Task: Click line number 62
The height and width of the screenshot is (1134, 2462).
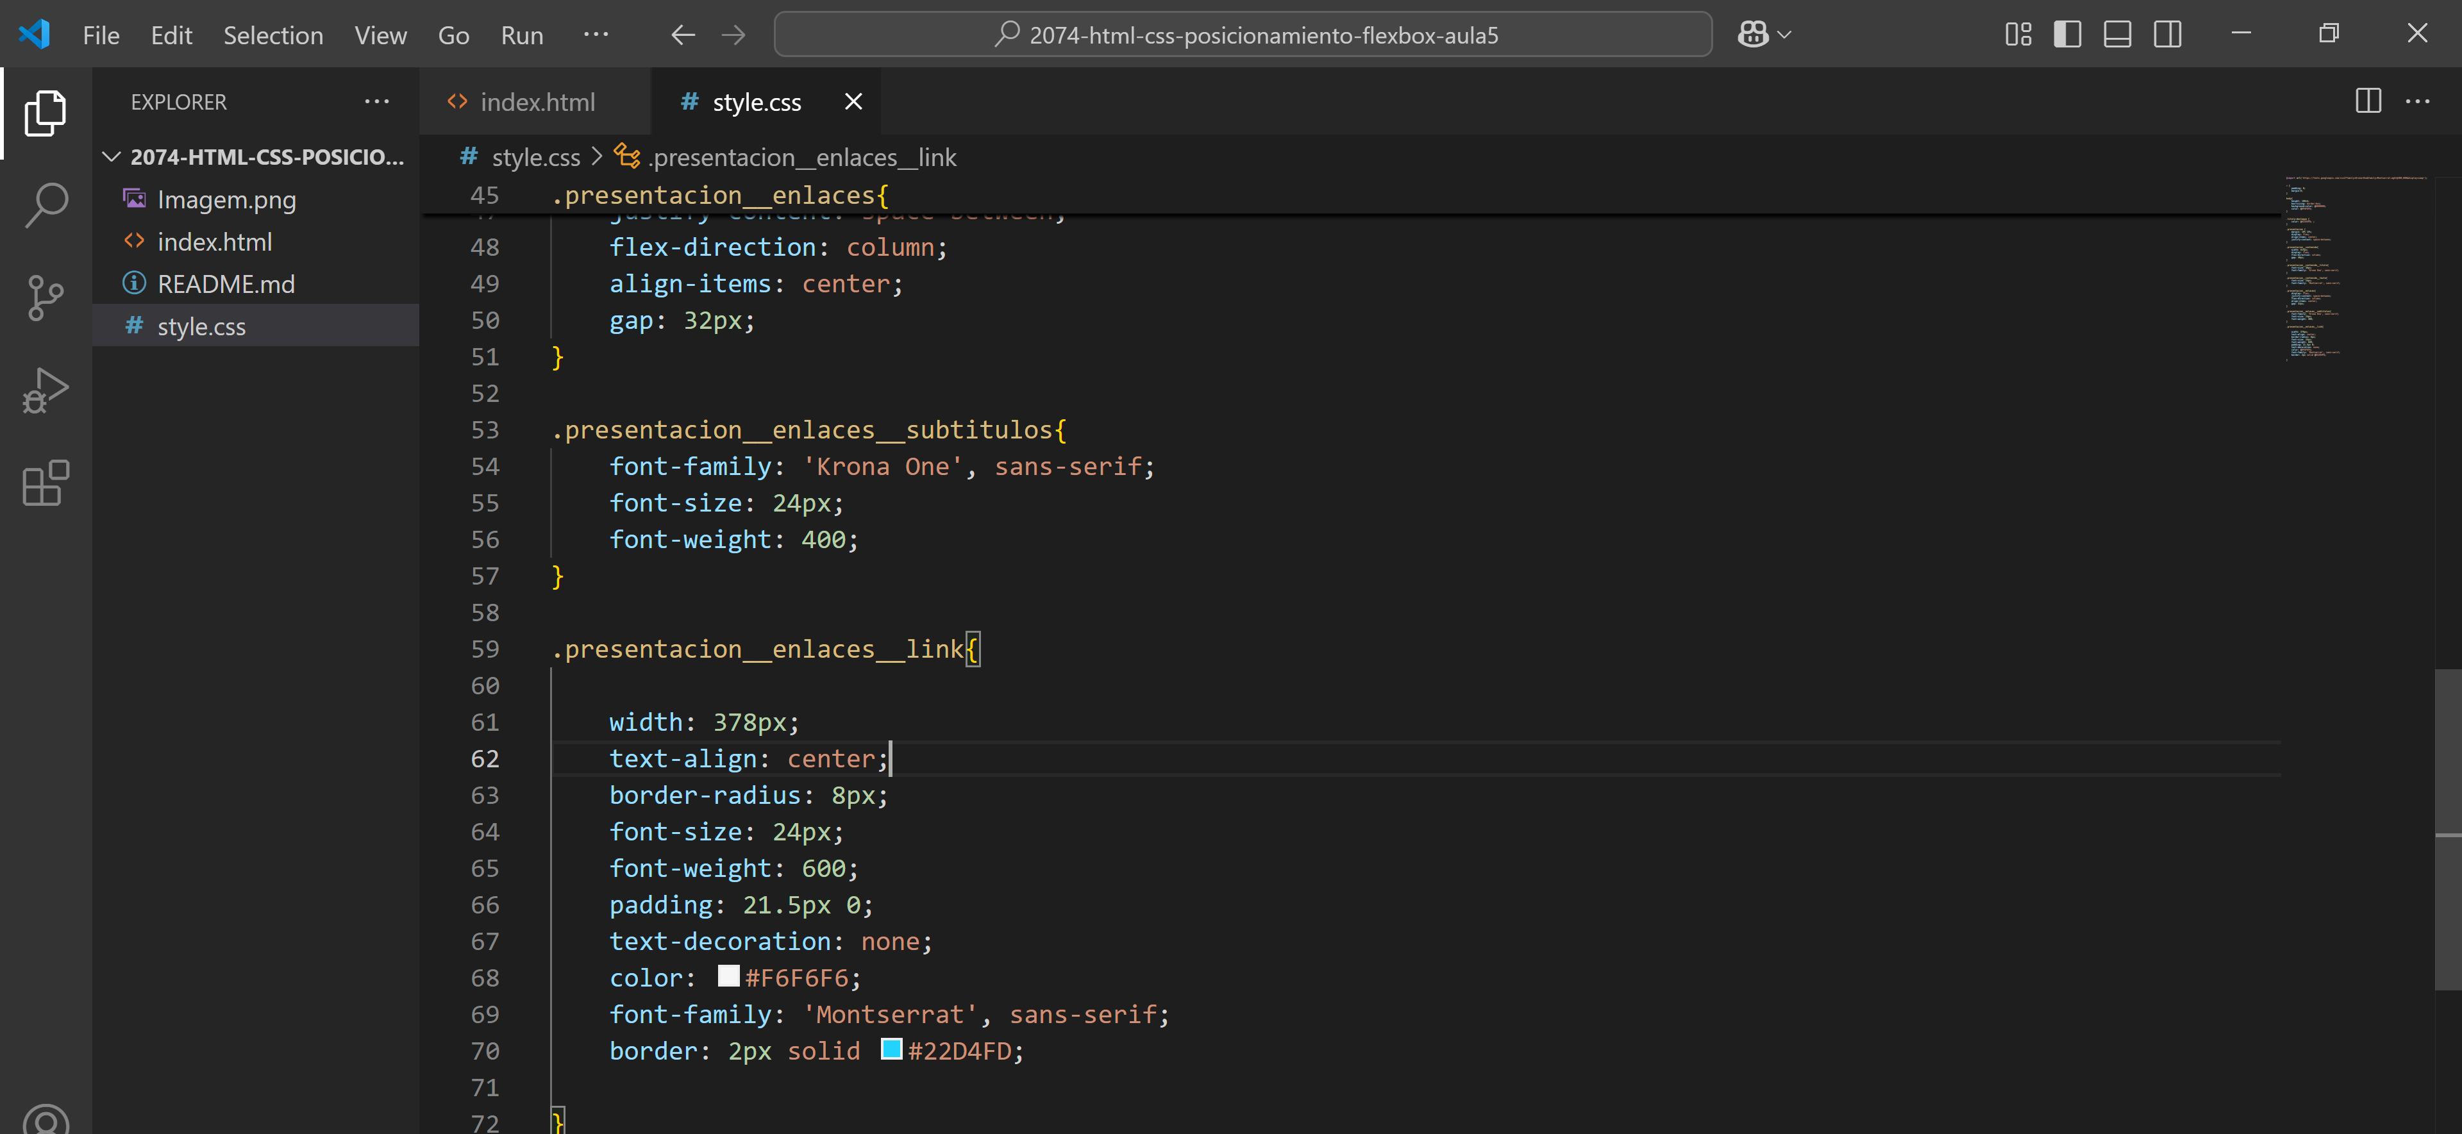Action: tap(485, 758)
